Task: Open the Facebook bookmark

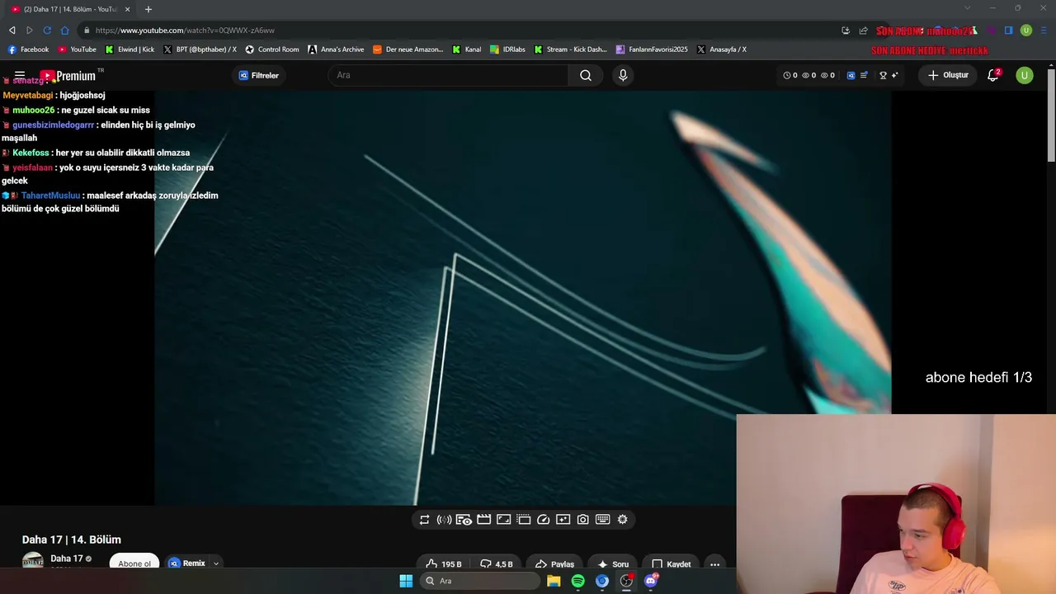Action: (28, 49)
